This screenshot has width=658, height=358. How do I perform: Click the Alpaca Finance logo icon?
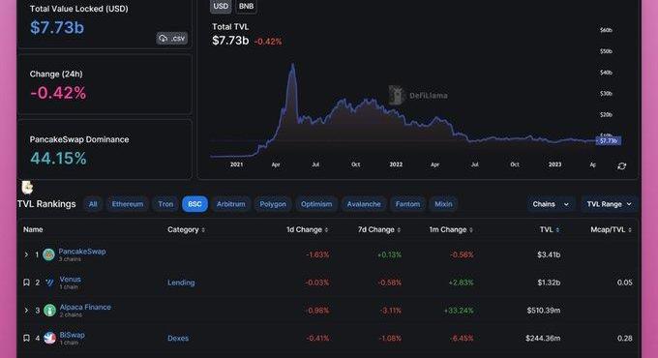coord(49,311)
